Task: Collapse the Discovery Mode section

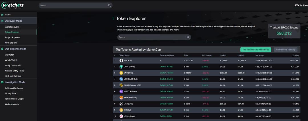Action: [x=13, y=21]
